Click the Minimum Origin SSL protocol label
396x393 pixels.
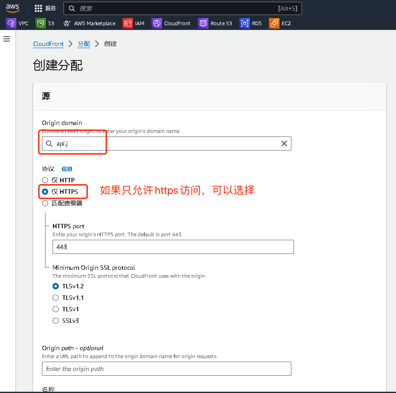click(x=94, y=268)
